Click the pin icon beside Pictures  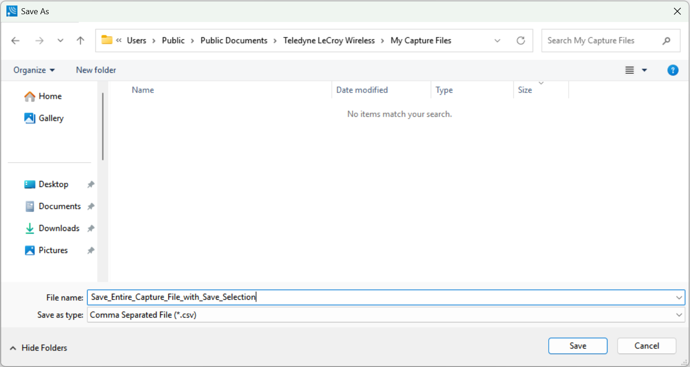point(91,250)
